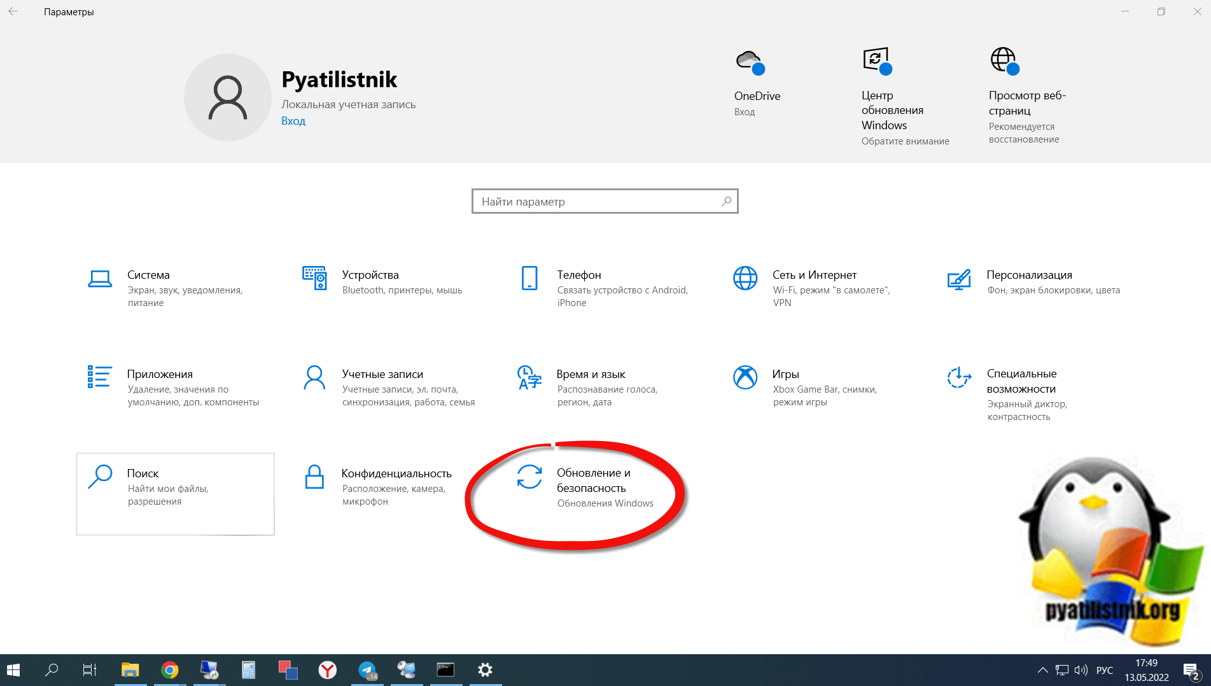Open the network tray icon
The width and height of the screenshot is (1211, 686).
[1061, 670]
